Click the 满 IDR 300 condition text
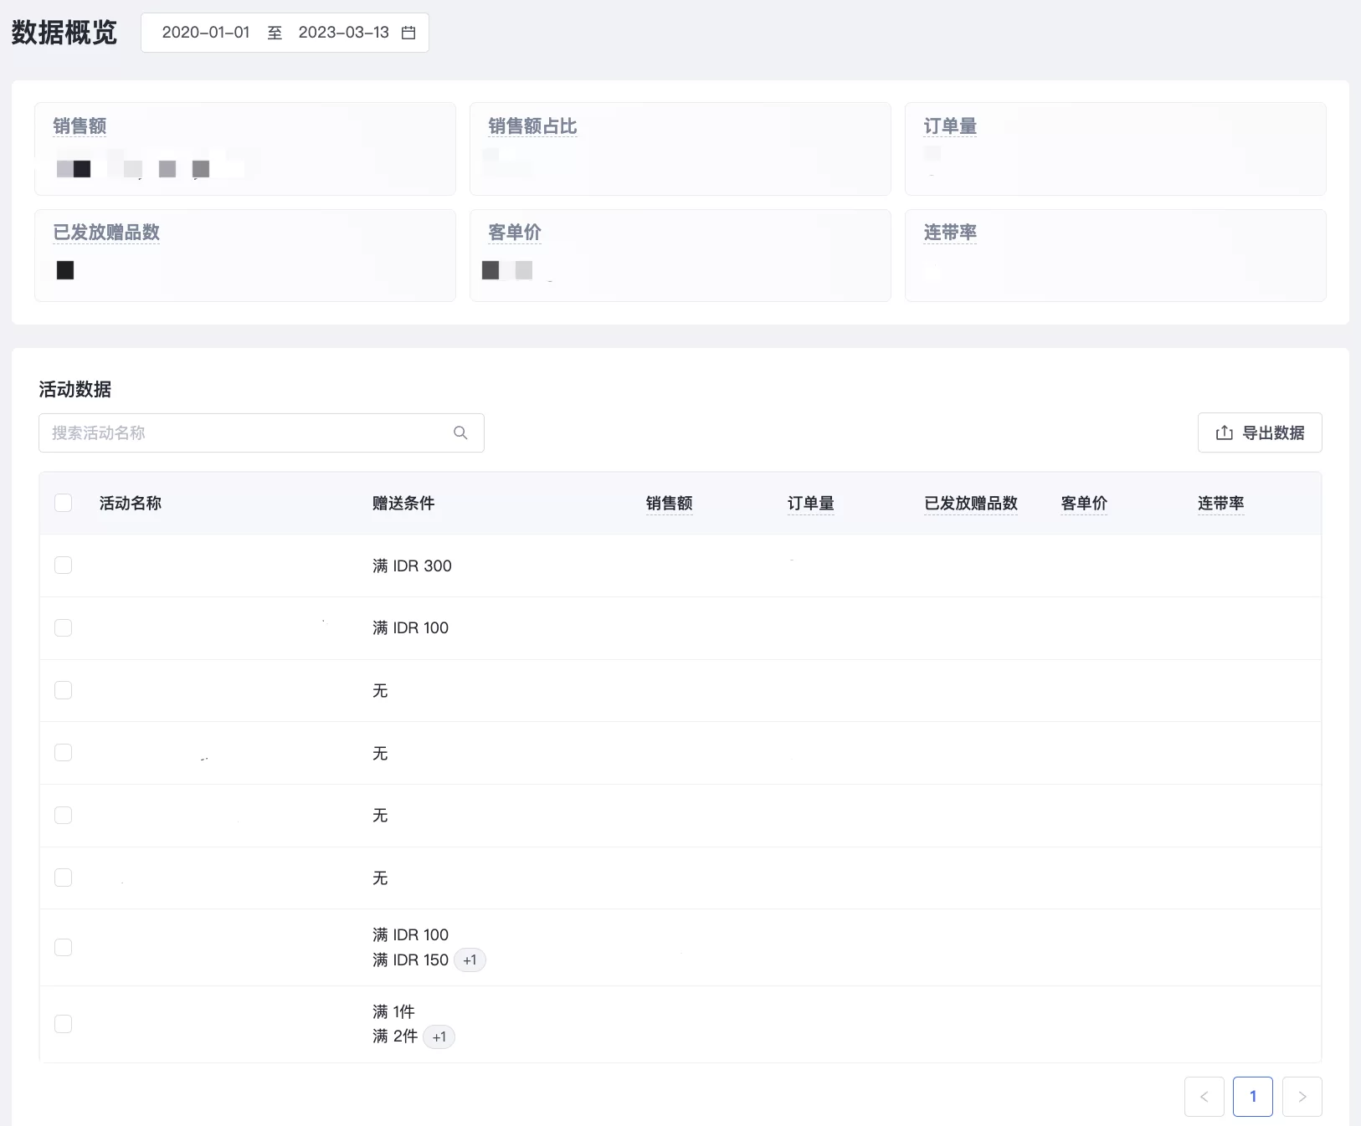Viewport: 1361px width, 1126px height. [x=412, y=566]
